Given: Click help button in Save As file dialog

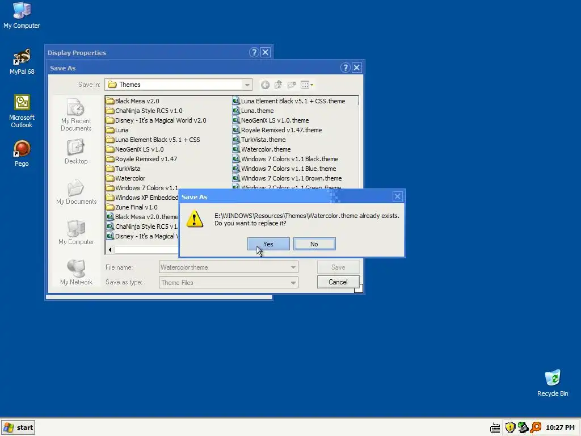Looking at the screenshot, I should click(x=345, y=68).
